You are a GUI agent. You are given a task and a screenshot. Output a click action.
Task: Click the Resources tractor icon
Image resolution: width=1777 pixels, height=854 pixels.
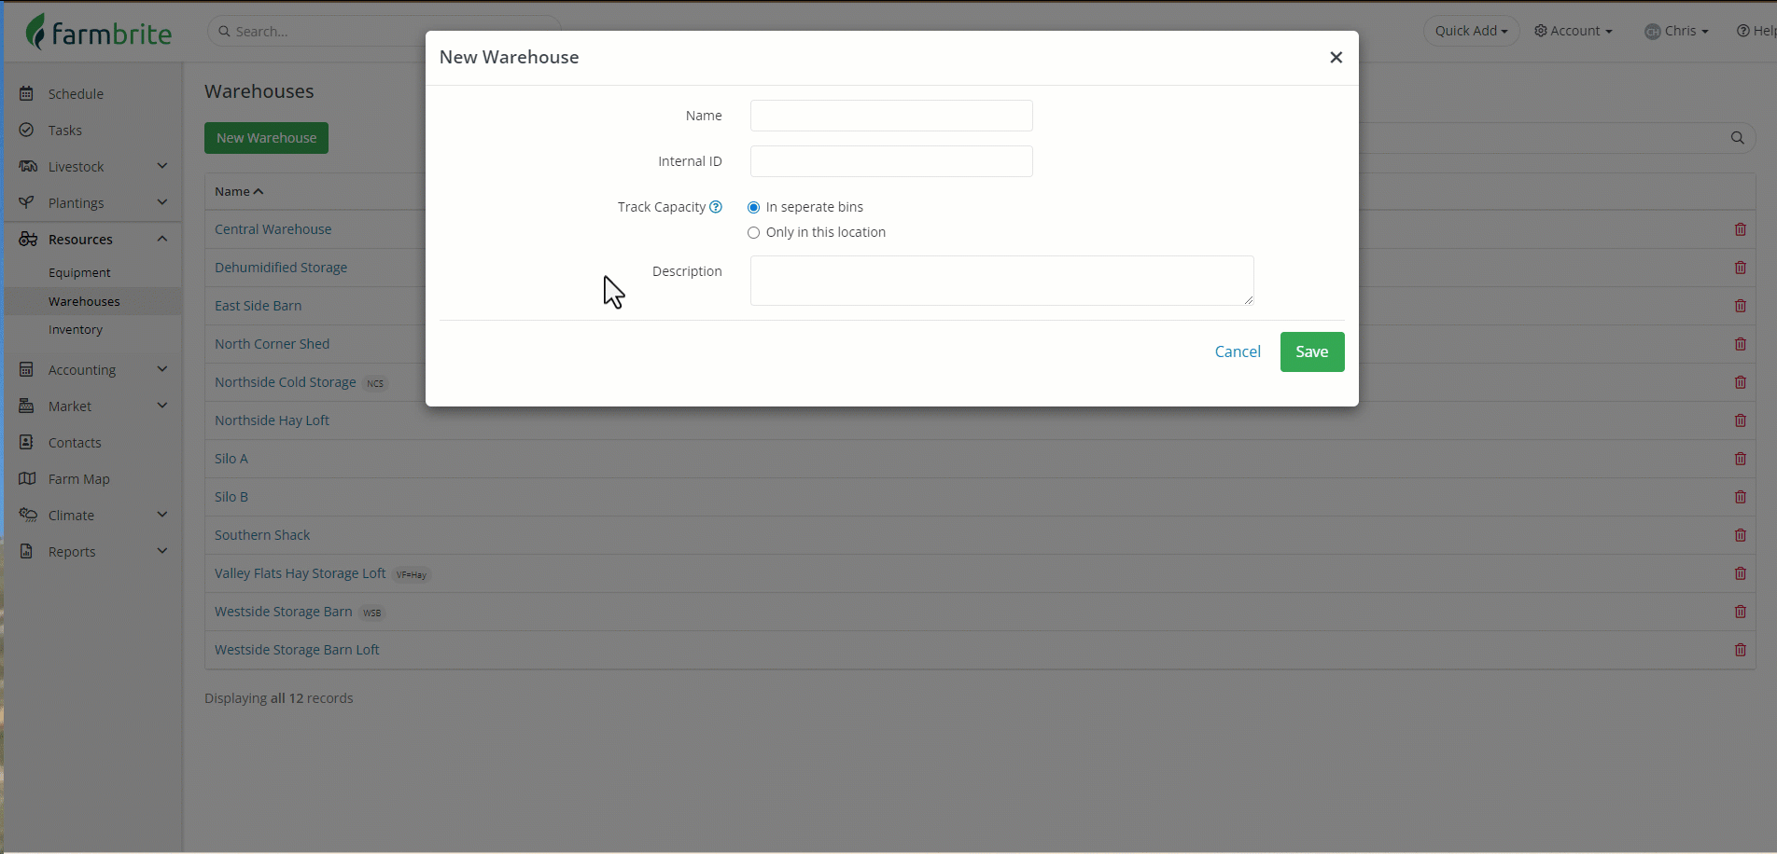click(28, 240)
